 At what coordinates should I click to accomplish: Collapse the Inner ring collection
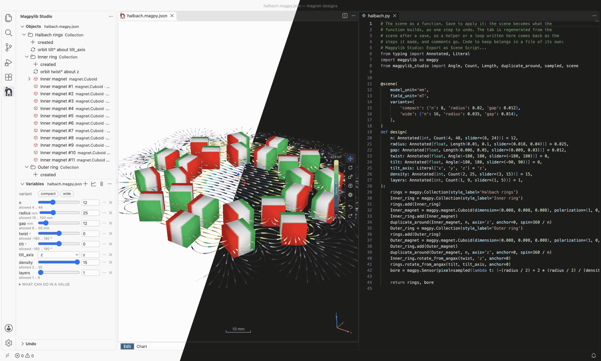pyautogui.click(x=27, y=57)
